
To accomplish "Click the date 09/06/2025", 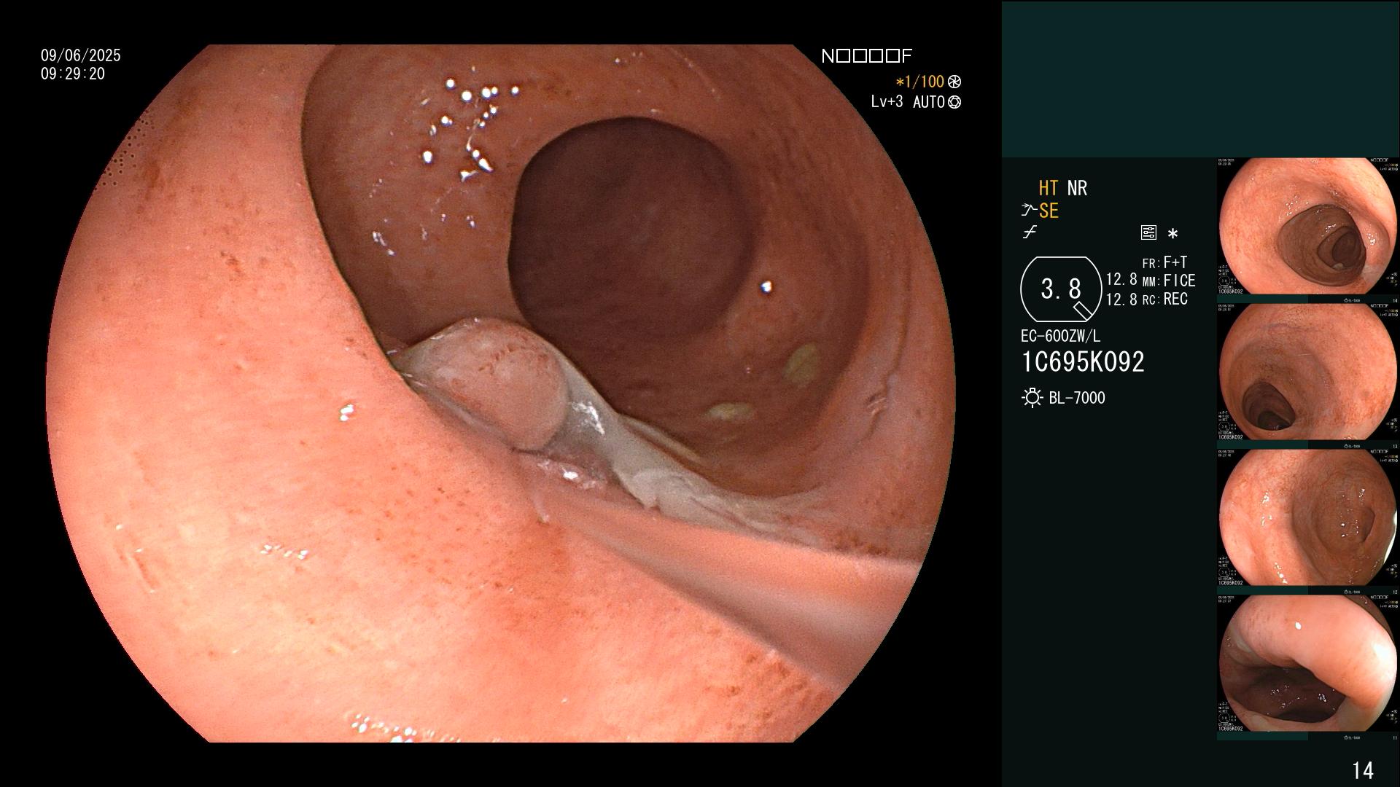I will click(81, 55).
